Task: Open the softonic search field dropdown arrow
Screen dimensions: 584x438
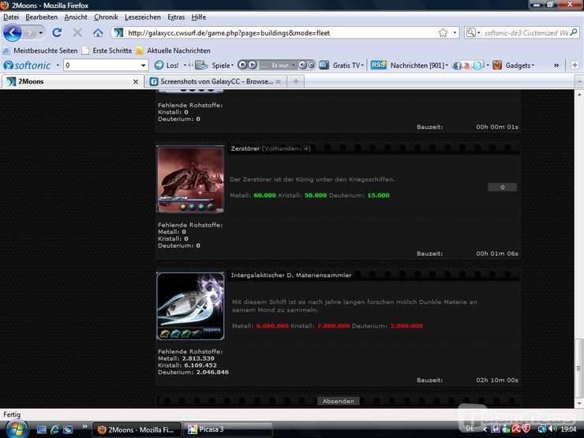Action: click(143, 66)
